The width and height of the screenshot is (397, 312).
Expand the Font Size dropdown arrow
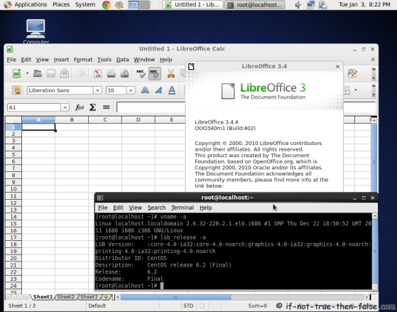(131, 90)
